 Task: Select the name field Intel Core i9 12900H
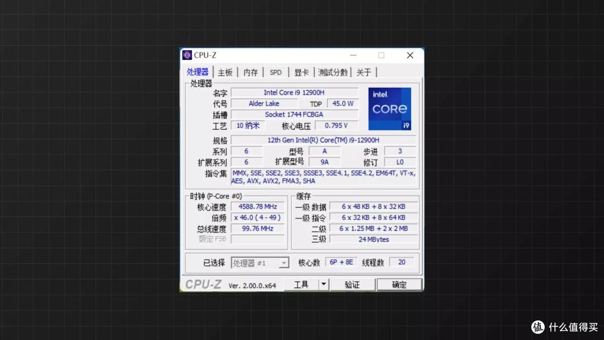[x=294, y=92]
